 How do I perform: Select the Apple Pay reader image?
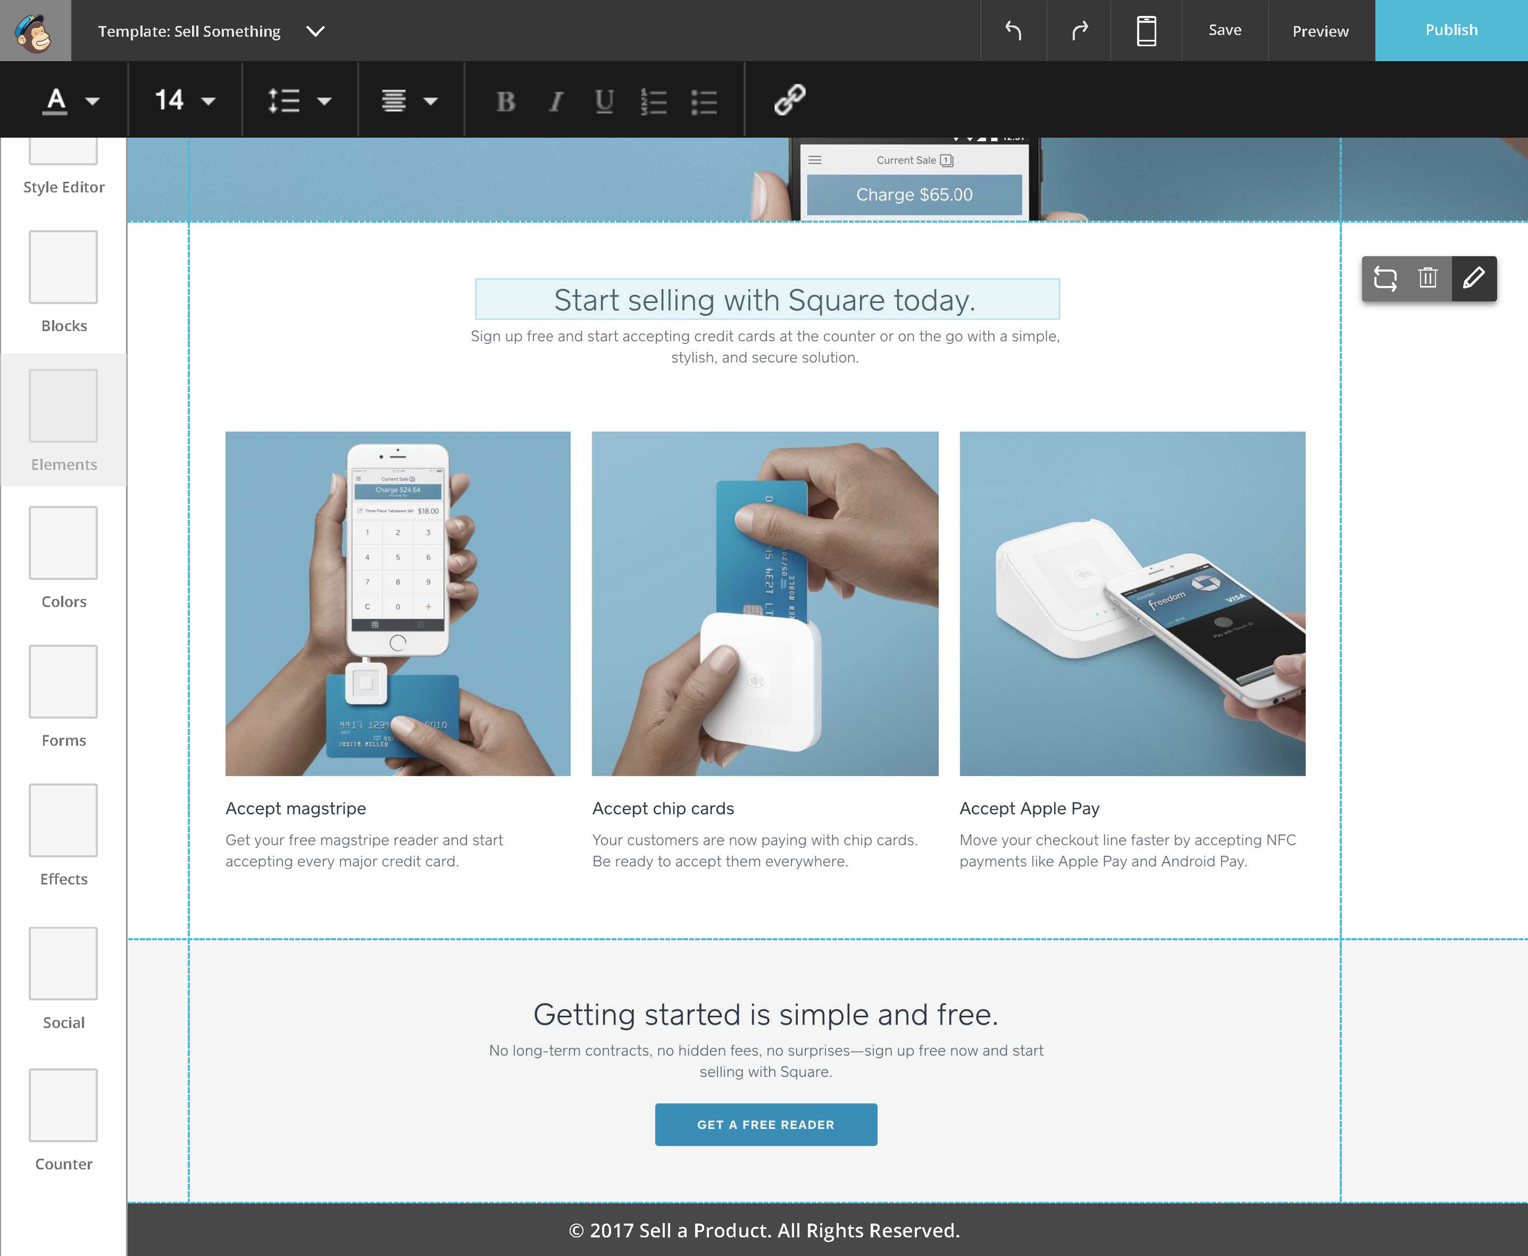[1132, 604]
